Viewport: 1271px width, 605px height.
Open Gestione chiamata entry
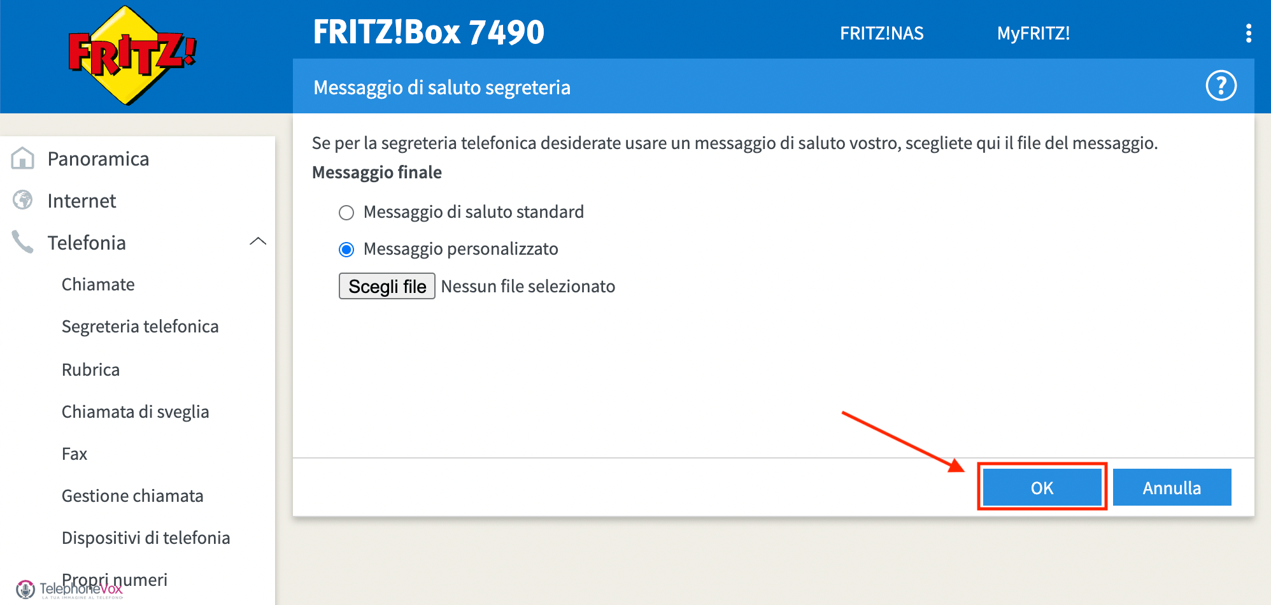click(x=132, y=495)
